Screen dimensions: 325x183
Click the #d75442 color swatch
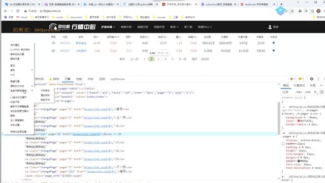click(299, 121)
